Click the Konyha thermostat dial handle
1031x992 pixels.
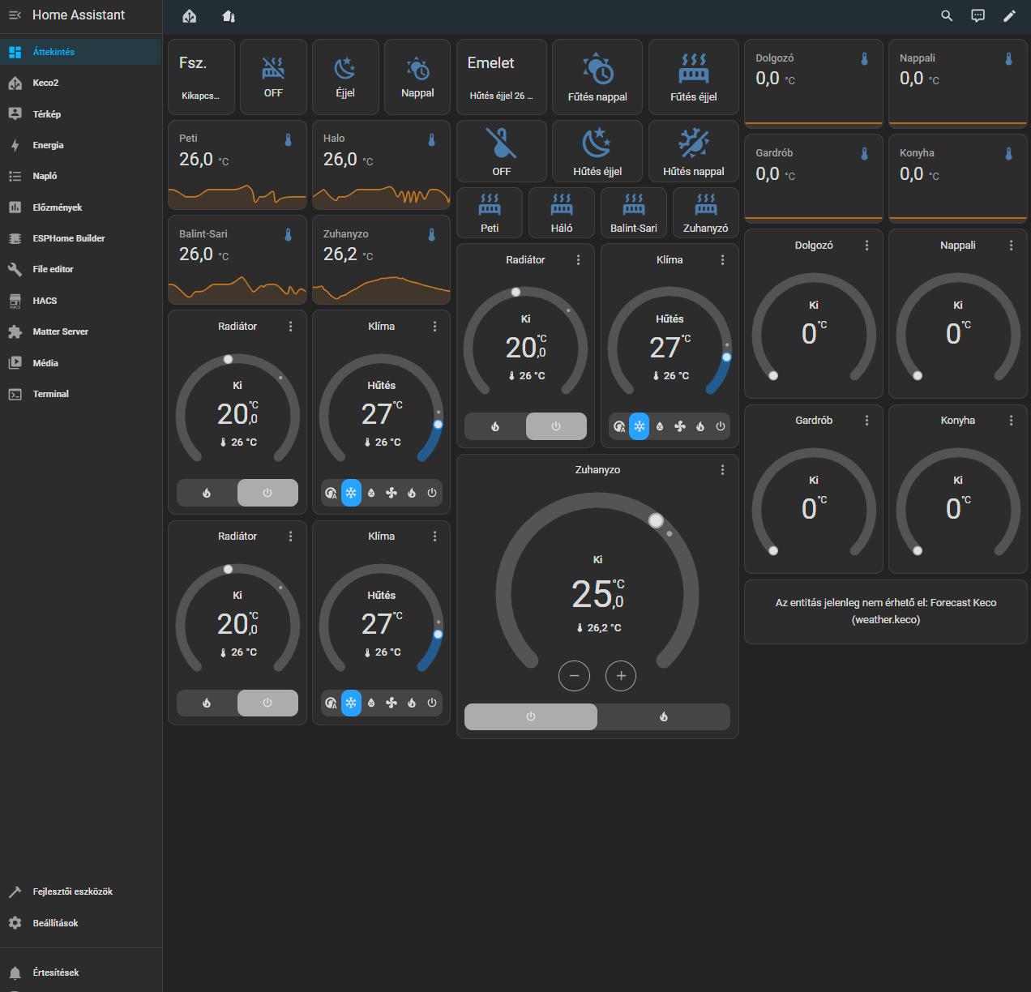coord(918,550)
